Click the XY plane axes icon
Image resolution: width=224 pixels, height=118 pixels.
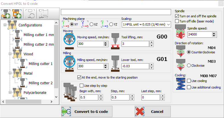pos(65,24)
